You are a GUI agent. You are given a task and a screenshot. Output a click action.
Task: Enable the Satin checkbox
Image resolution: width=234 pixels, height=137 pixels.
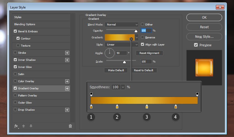15,74
